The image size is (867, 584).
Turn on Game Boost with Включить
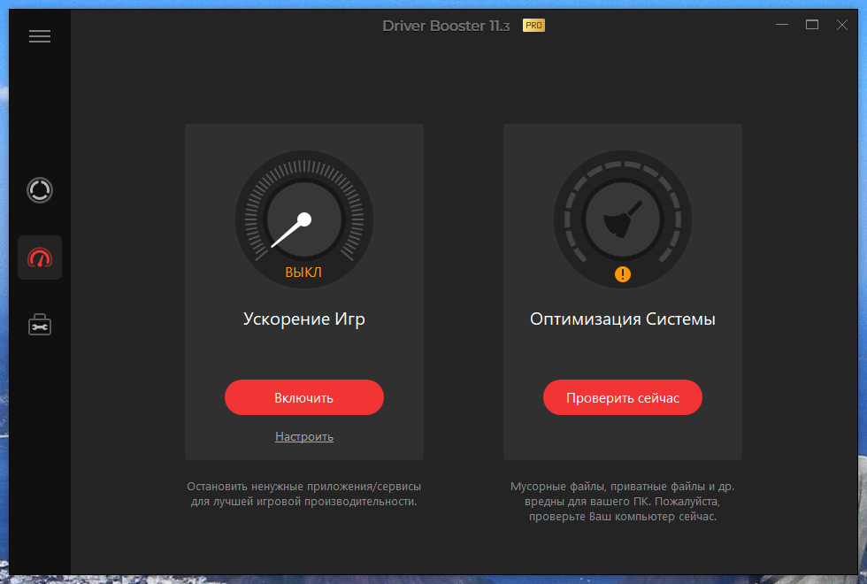(304, 397)
